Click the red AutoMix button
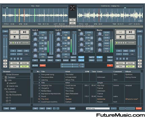The image size is (145, 121). click(x=43, y=66)
